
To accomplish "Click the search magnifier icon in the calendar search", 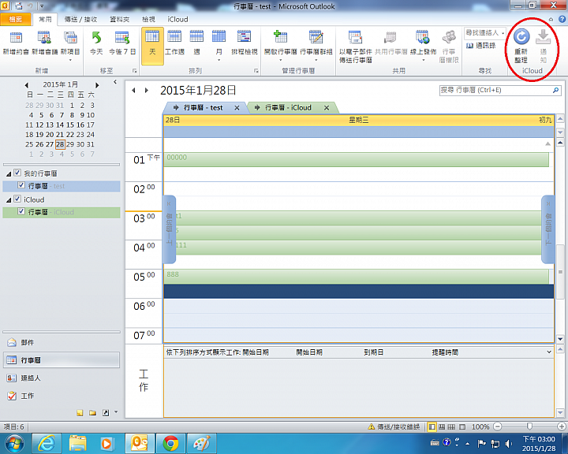I will (x=555, y=90).
